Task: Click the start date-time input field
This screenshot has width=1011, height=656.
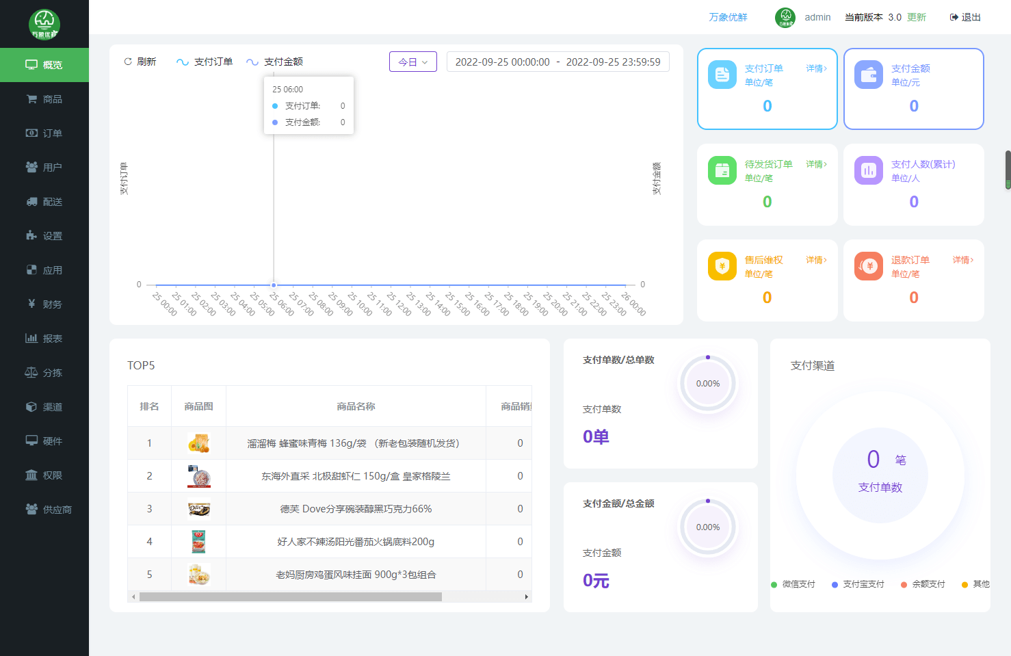Action: pyautogui.click(x=502, y=62)
